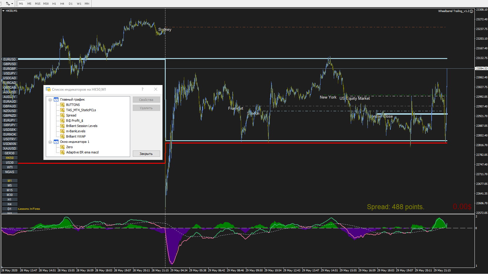Screen dimensions: 488x274
Task: Collapse the Главный график tree node
Action: 50,100
